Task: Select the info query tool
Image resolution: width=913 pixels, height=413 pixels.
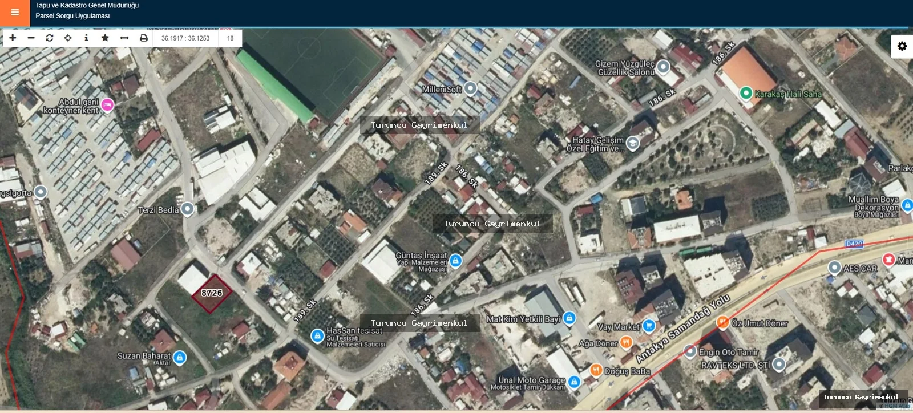Action: point(86,38)
